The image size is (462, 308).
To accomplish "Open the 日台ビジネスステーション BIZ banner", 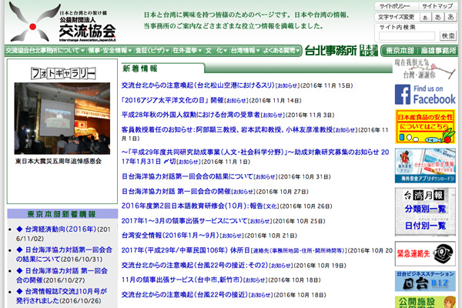I will click(425, 281).
